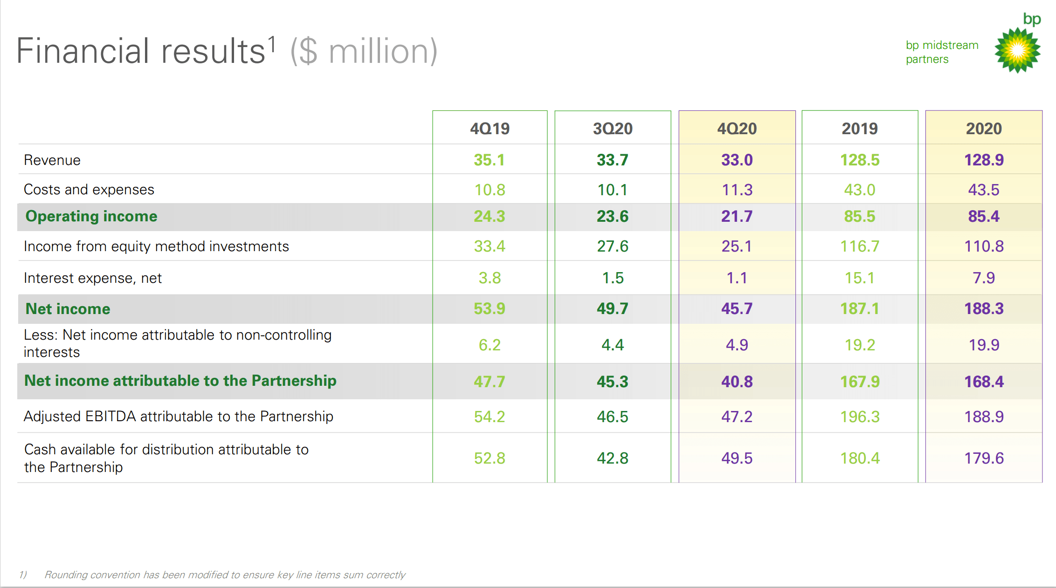1056x588 pixels.
Task: Select 4Q20 Operating income value 21.7
Action: pyautogui.click(x=737, y=217)
